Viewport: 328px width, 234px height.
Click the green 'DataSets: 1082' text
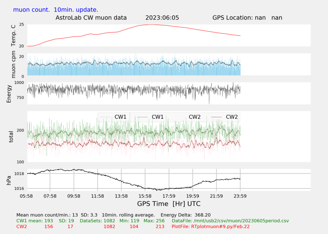[97, 221]
